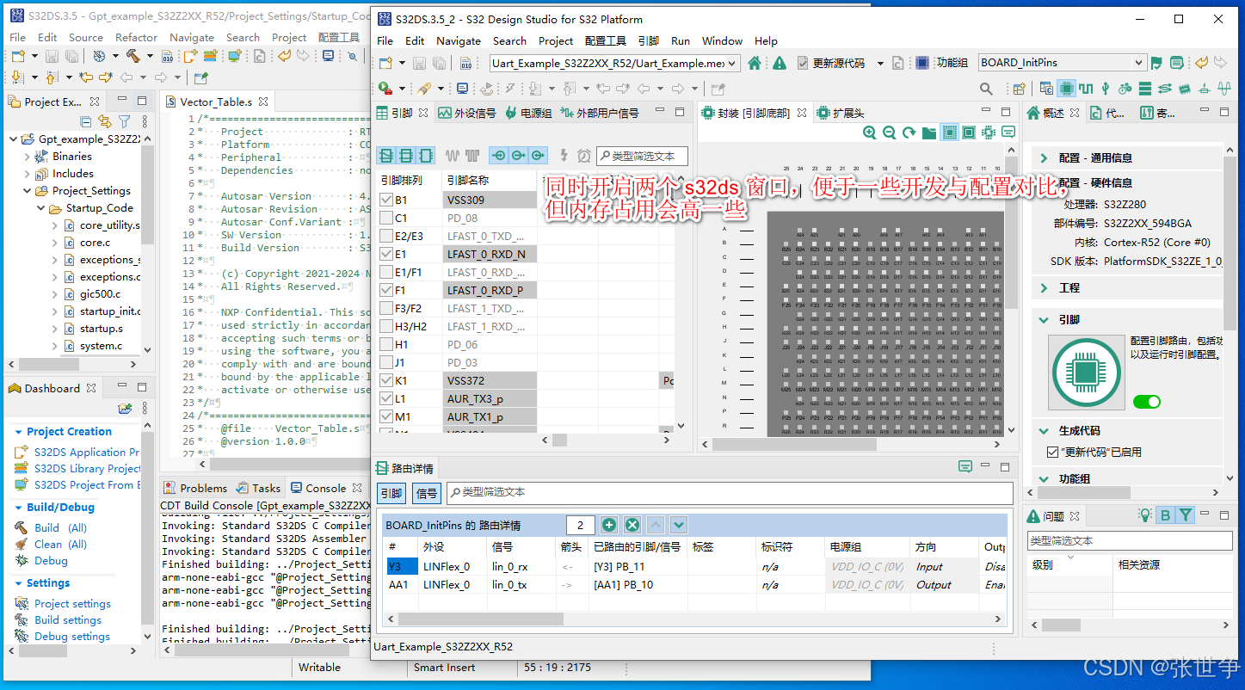Click Debug link in Dashboard
Image resolution: width=1245 pixels, height=690 pixels.
pos(51,561)
